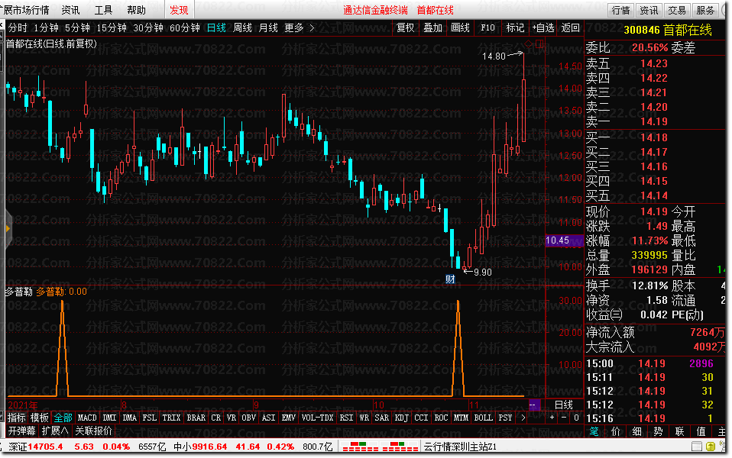Image resolution: width=732 pixels, height=458 pixels.
Task: Expand the 扩展∧ panel
Action: (54, 431)
